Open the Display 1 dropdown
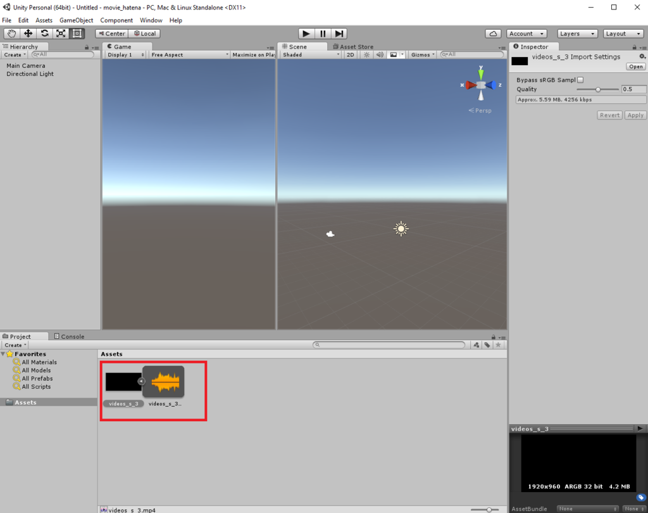Screen dimensions: 648x513 126,54
